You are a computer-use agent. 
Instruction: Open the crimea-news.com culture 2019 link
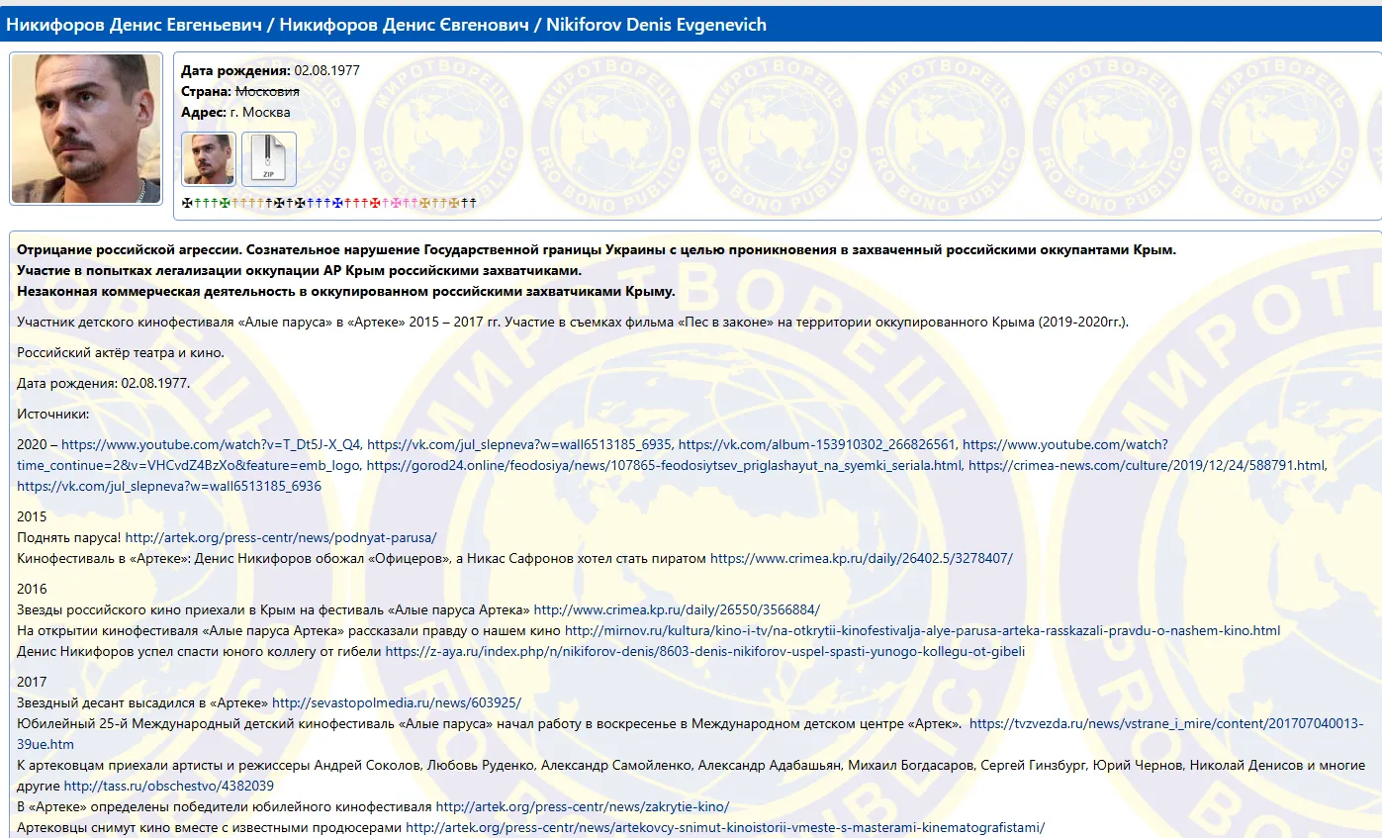[x=1147, y=465]
